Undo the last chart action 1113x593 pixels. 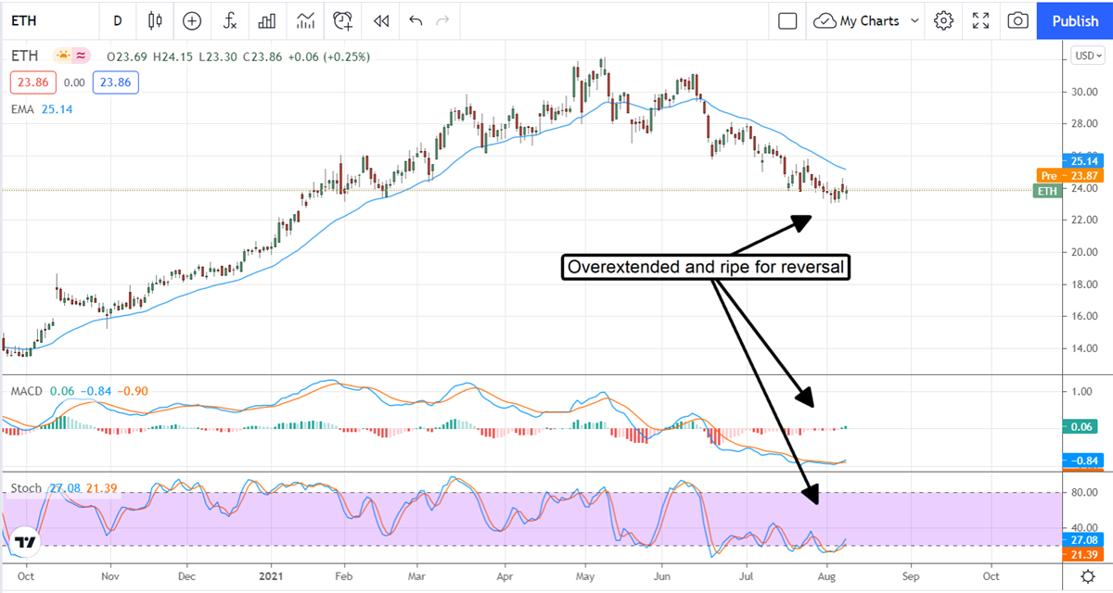click(x=416, y=20)
